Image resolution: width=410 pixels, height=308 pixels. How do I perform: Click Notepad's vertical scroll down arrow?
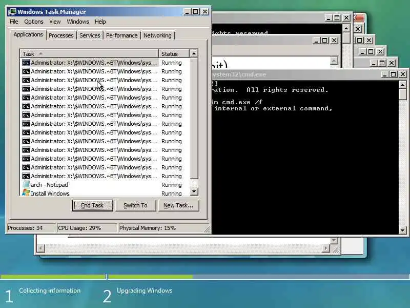[334, 240]
